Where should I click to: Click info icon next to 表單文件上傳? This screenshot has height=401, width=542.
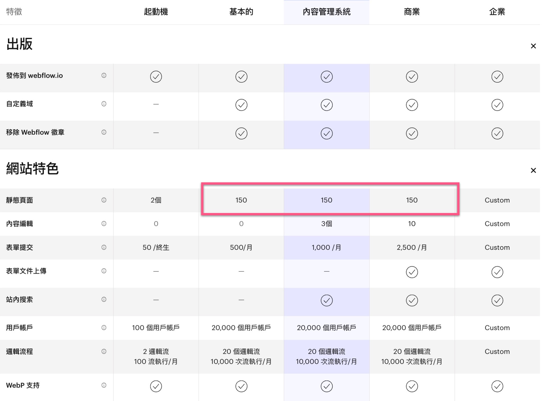click(104, 271)
